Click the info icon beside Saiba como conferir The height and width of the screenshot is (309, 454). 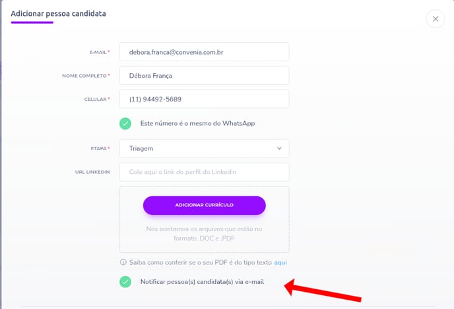pyautogui.click(x=123, y=262)
